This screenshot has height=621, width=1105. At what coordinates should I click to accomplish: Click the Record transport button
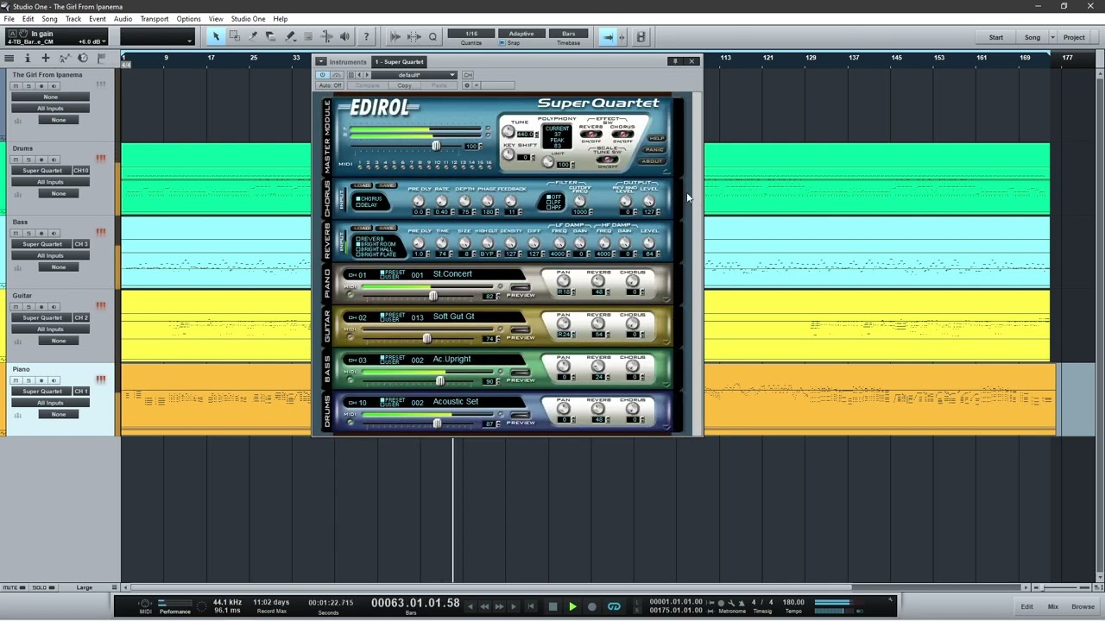592,607
